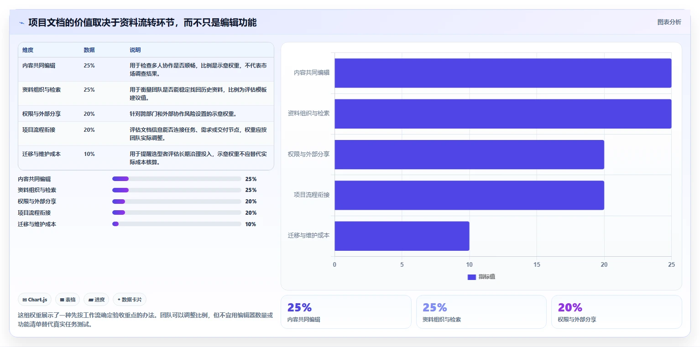
Task: Click the 资料组织与检索 bar in the chart
Action: point(503,114)
